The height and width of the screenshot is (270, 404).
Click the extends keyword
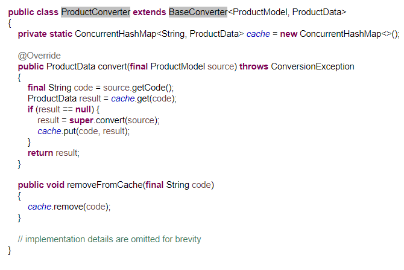150,12
